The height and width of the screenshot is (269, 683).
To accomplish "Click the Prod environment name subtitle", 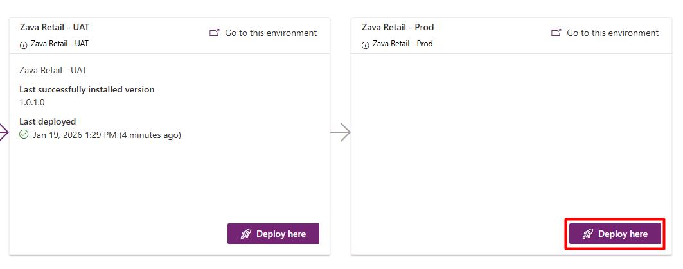I will (x=402, y=44).
